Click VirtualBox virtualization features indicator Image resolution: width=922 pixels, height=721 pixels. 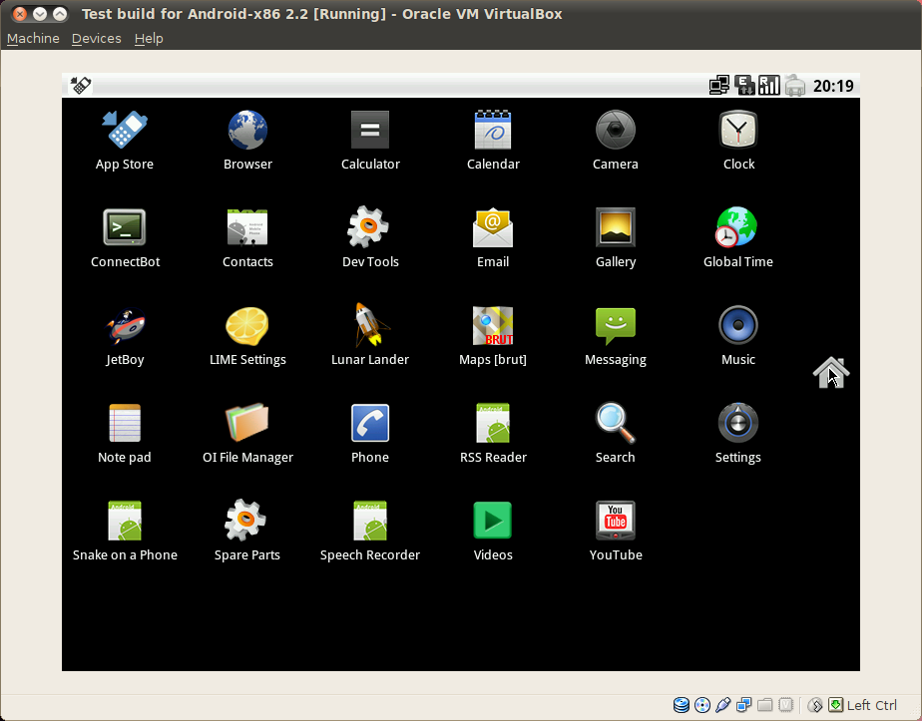[x=785, y=705]
